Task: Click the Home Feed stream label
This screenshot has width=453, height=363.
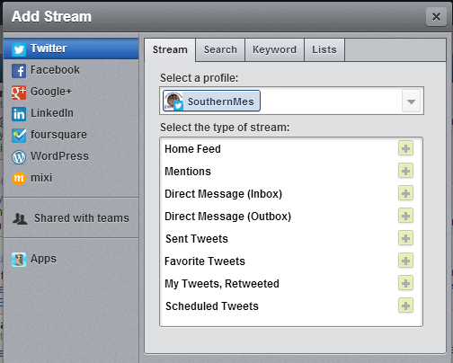Action: 192,149
